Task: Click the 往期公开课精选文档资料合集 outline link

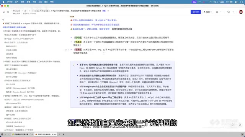Action: (14, 27)
